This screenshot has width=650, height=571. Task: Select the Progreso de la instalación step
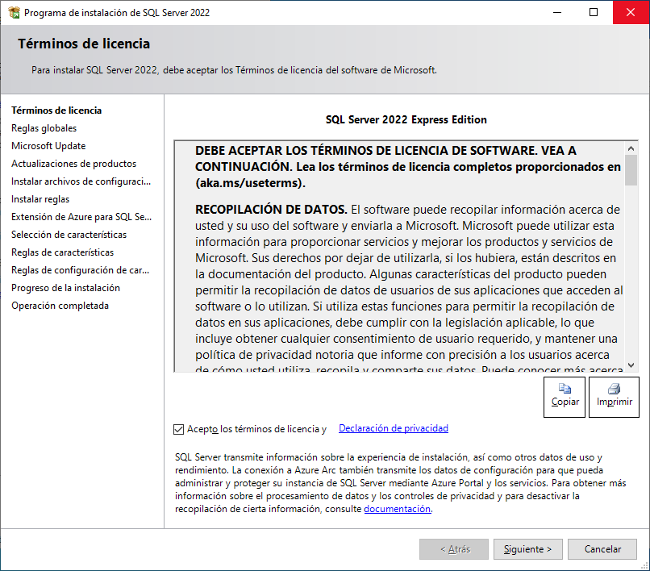(x=65, y=288)
